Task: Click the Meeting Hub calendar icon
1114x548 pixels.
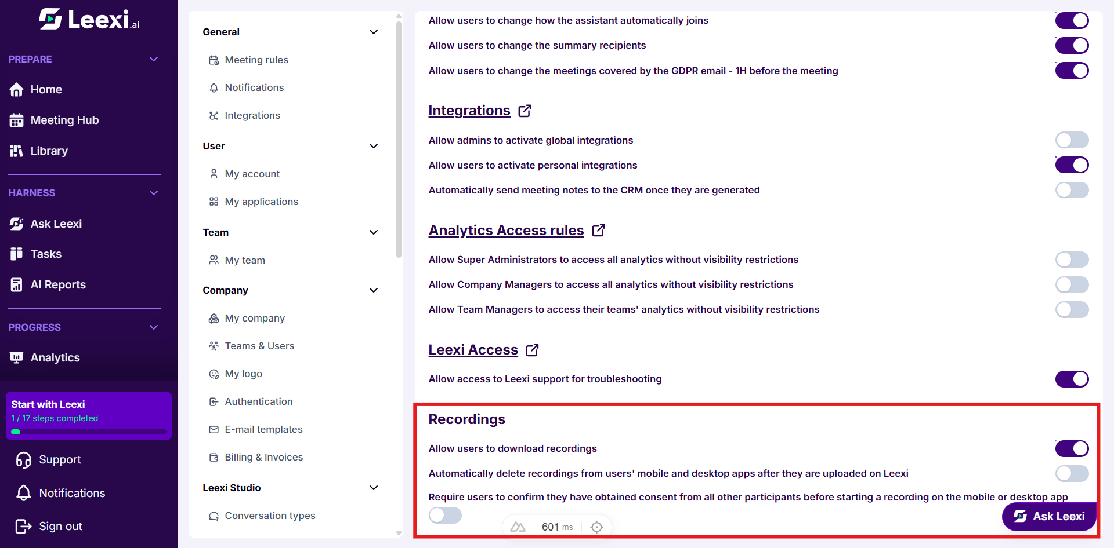Action: (x=17, y=120)
